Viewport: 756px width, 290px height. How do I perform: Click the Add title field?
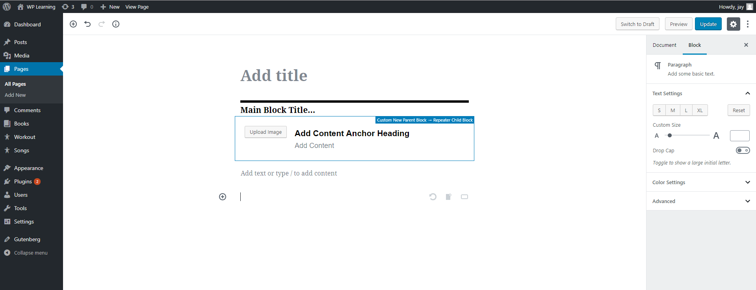pyautogui.click(x=355, y=76)
